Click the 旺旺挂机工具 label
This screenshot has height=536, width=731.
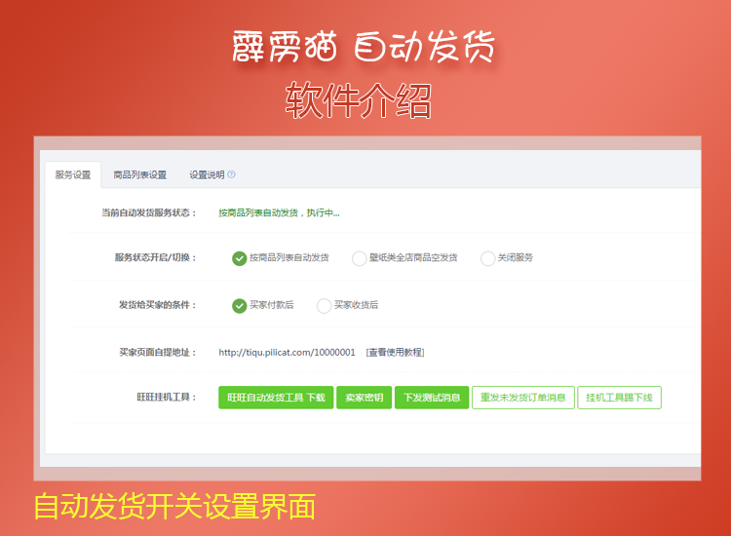167,398
